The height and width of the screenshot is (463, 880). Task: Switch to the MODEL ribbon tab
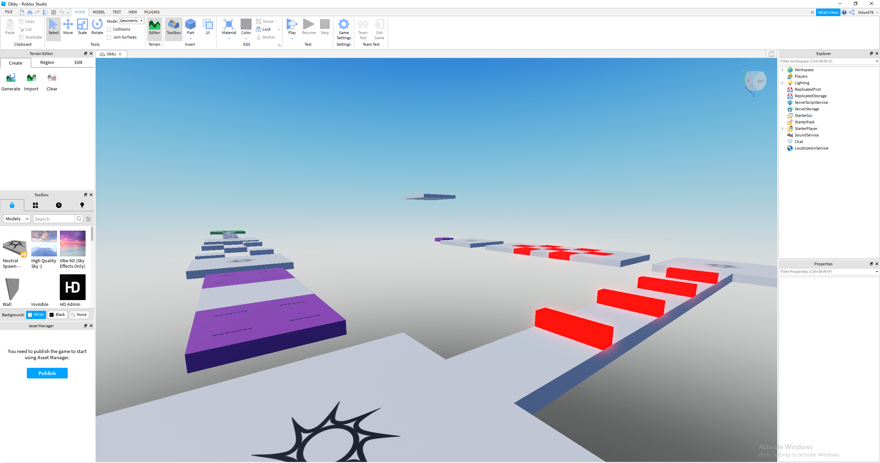pyautogui.click(x=99, y=12)
